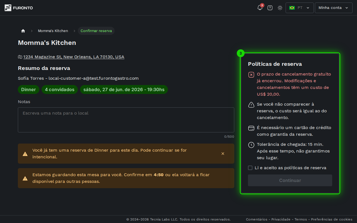
Task: Open Preferências de cookies footer link
Action: click(332, 219)
